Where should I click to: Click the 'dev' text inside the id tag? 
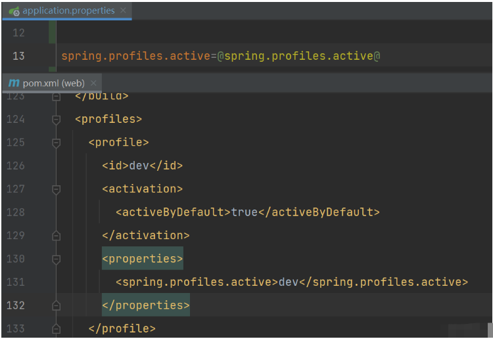pyautogui.click(x=139, y=166)
